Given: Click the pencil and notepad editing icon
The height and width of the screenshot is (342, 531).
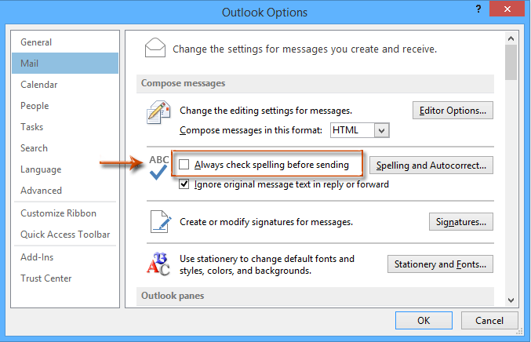Looking at the screenshot, I should click(158, 112).
